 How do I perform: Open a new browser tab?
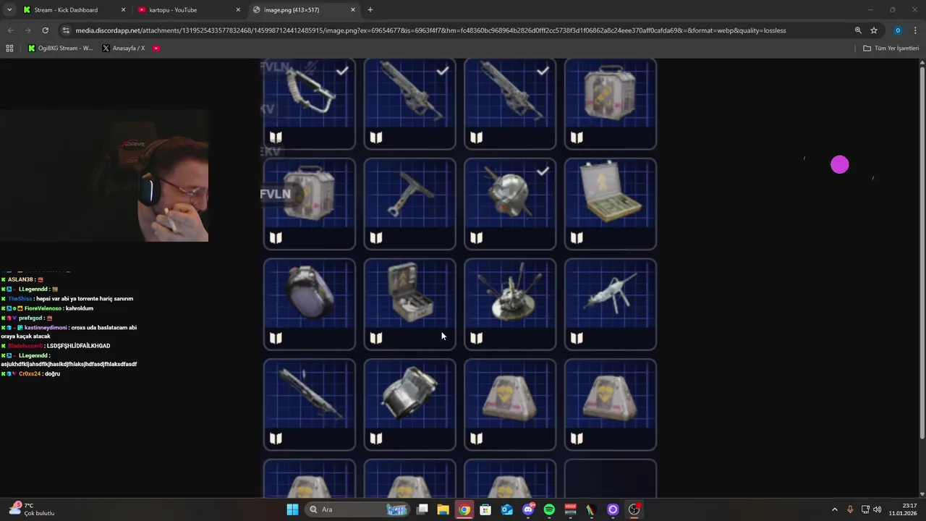[x=370, y=10]
